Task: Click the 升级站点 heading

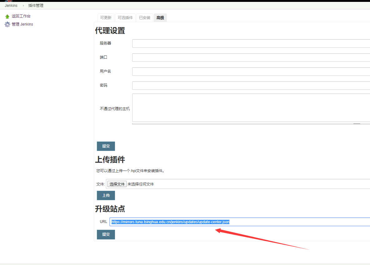Action: pyautogui.click(x=110, y=209)
